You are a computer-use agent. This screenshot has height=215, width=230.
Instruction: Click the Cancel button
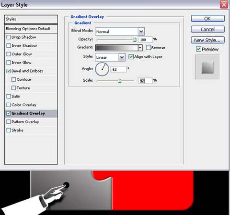[x=207, y=30]
